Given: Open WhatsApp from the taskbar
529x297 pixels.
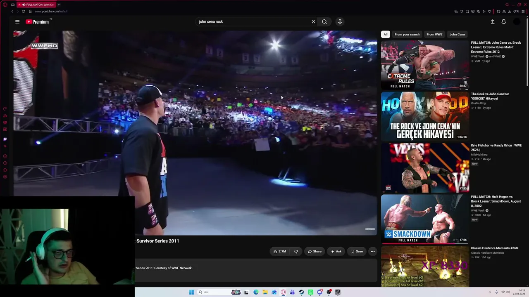Looking at the screenshot, I should [310, 292].
